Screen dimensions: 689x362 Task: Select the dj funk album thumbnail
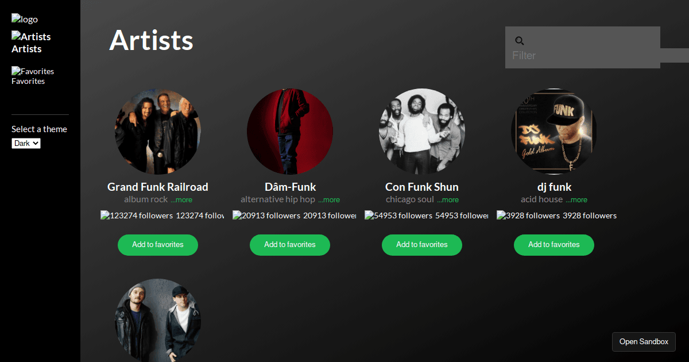coord(554,132)
